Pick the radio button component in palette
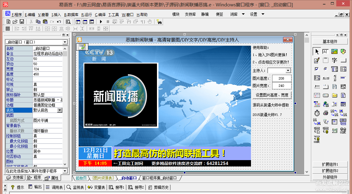 [x=325, y=69]
